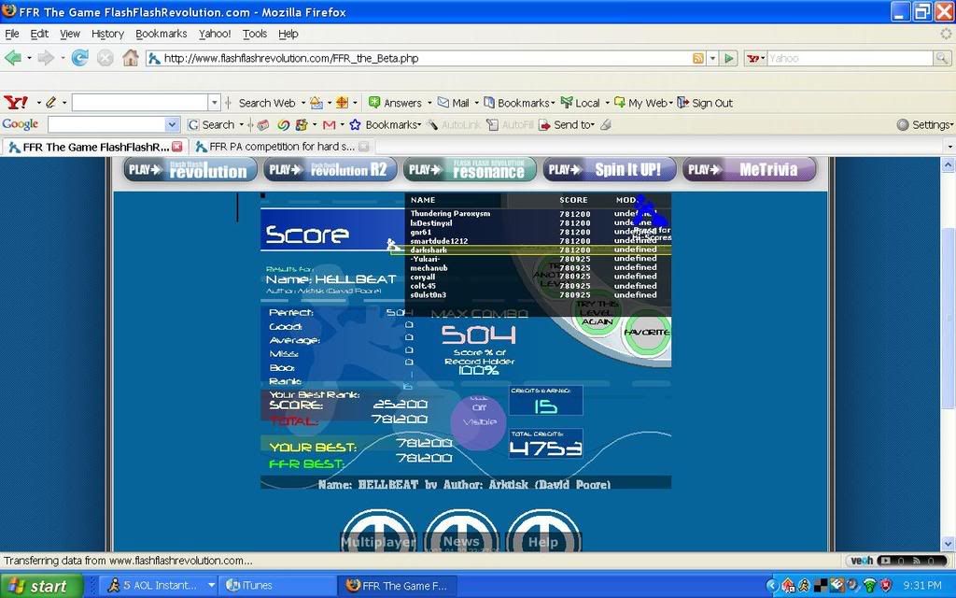The image size is (956, 598).
Task: Click the Gmail icon in Google toolbar
Action: click(328, 124)
